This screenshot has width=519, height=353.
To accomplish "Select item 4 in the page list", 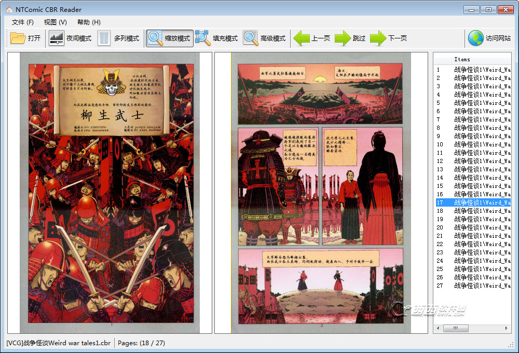I will [473, 94].
